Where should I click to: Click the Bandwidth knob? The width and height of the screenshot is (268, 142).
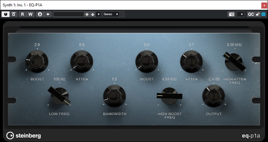[x=114, y=96]
